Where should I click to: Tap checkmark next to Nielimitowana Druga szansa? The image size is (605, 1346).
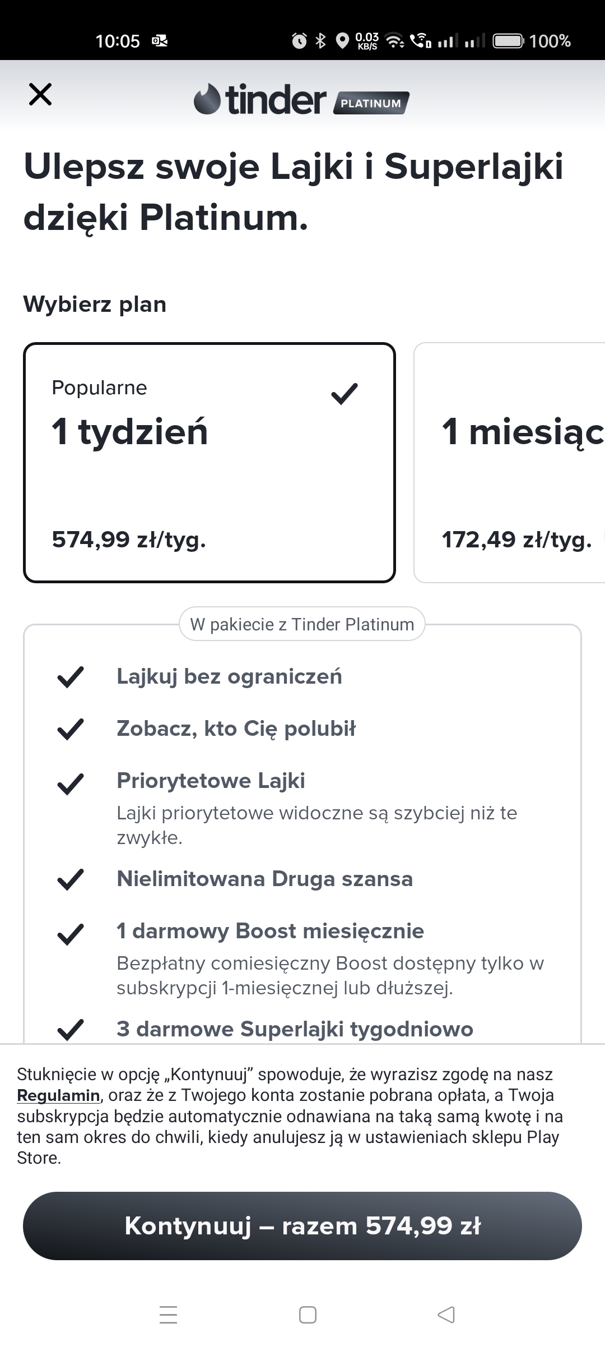click(x=71, y=879)
